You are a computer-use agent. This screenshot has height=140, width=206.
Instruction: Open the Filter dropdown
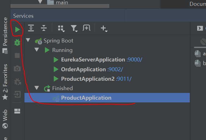click(74, 28)
